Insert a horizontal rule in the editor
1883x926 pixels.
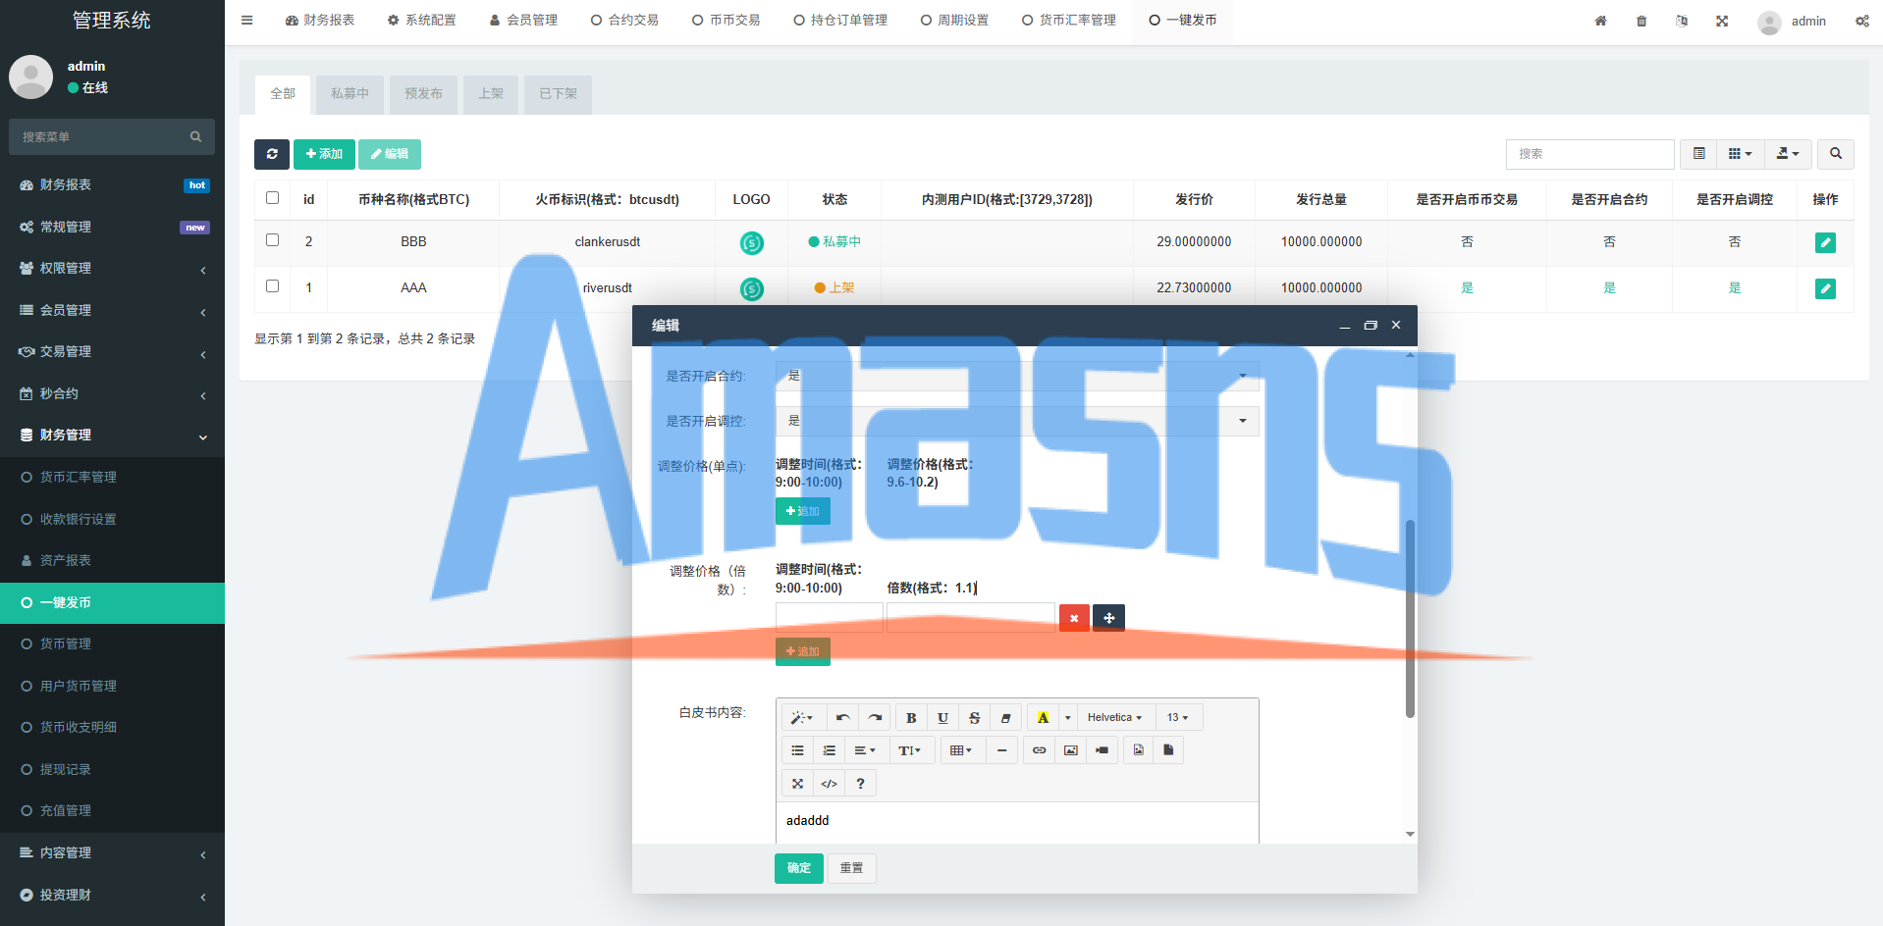click(x=1001, y=750)
